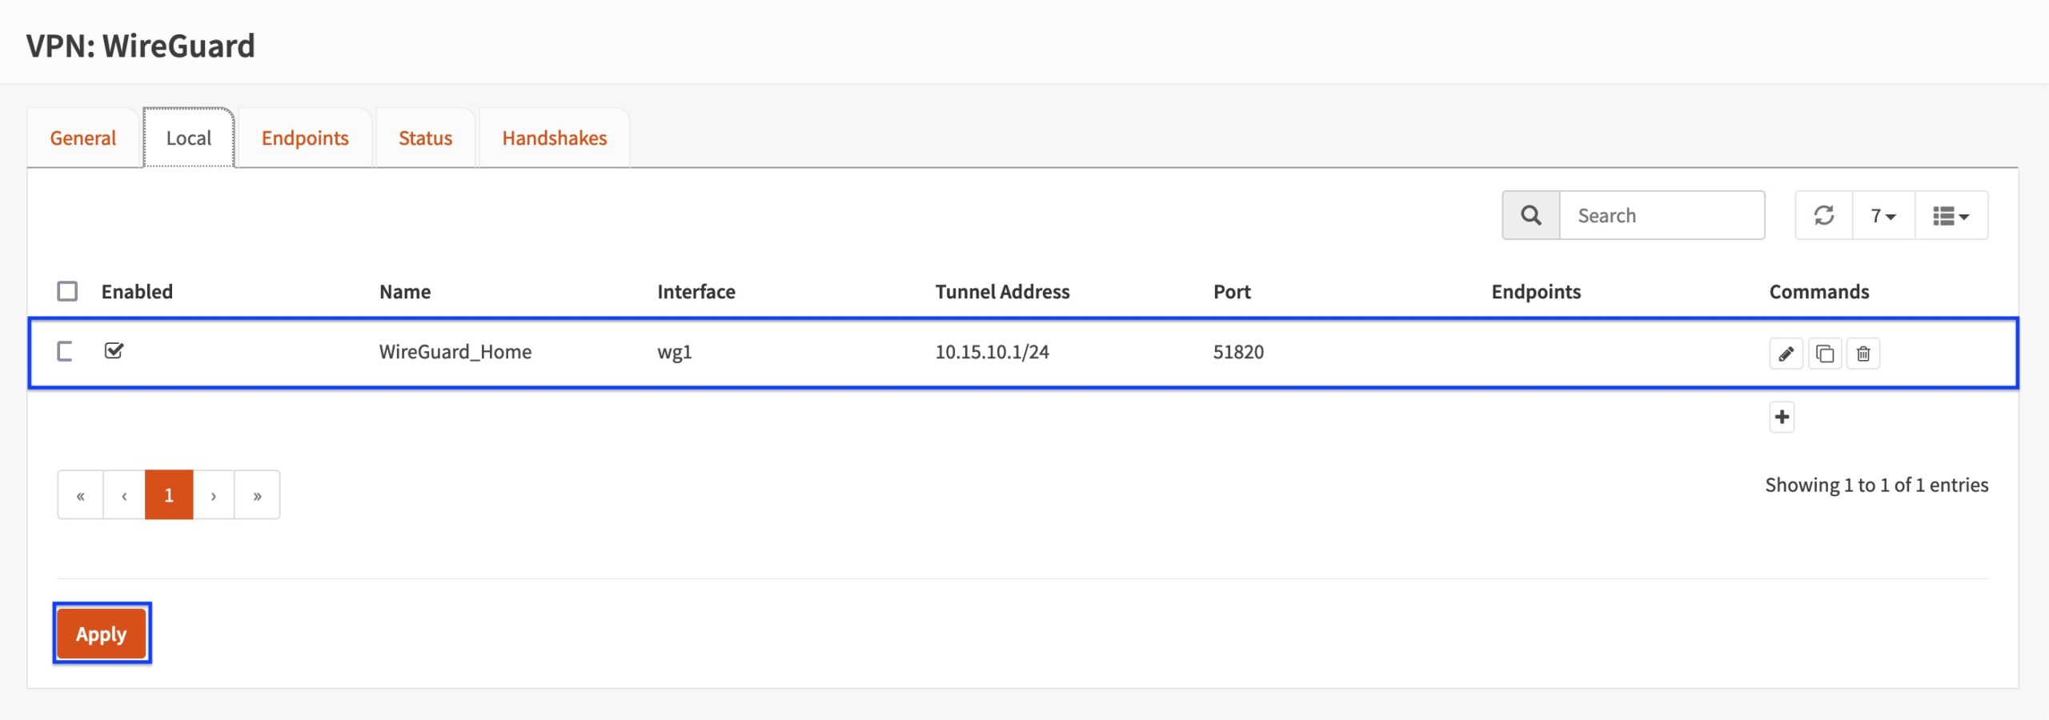Sort by the Enabled column header
The height and width of the screenshot is (720, 2049).
[137, 292]
